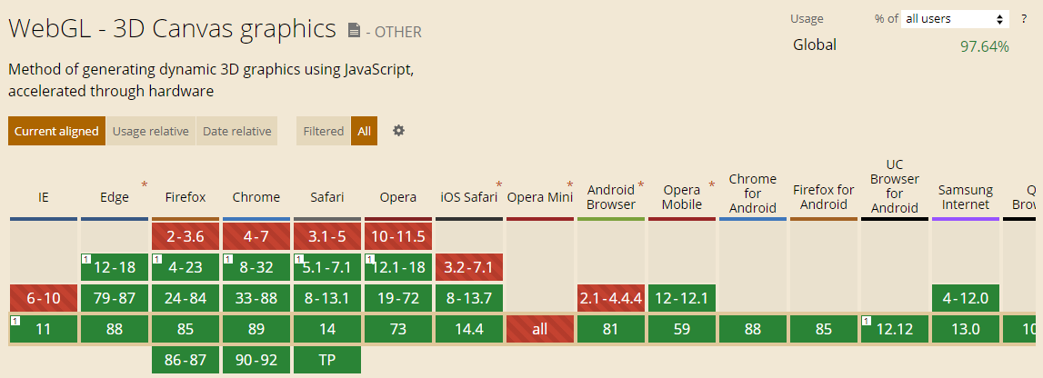This screenshot has width=1043, height=378.
Task: Select the Firefox 24-84 cell
Action: (x=186, y=298)
